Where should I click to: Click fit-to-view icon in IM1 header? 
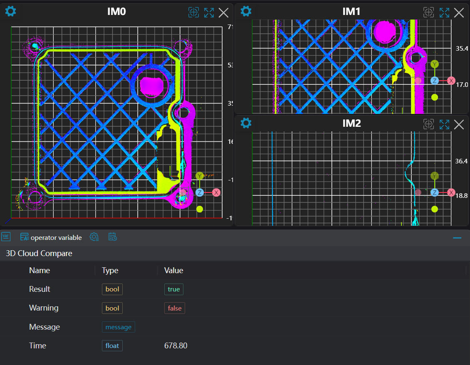(429, 12)
